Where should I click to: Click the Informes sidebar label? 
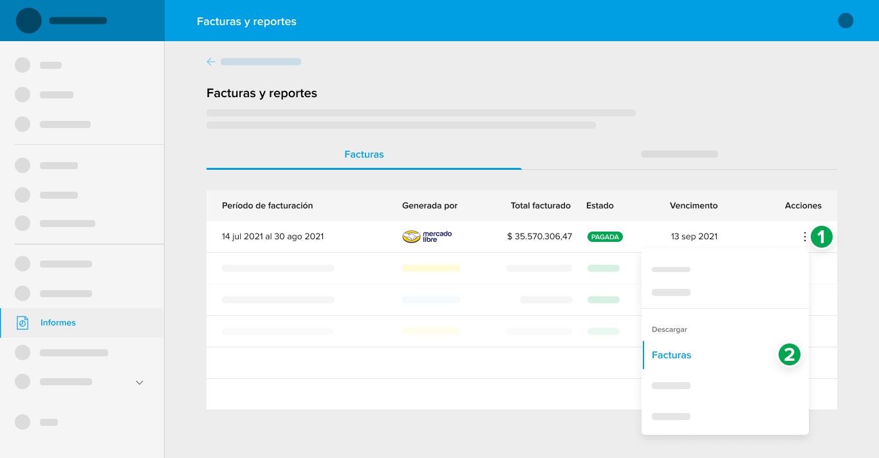coord(58,323)
